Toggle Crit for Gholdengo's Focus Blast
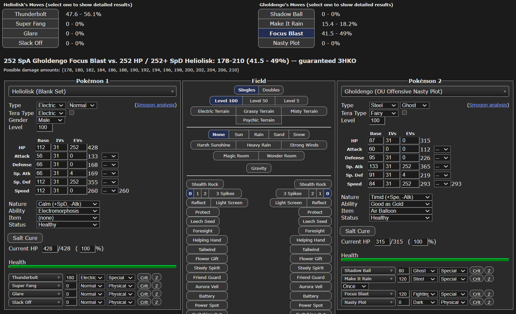Image resolution: width=516 pixels, height=314 pixels. click(x=477, y=294)
